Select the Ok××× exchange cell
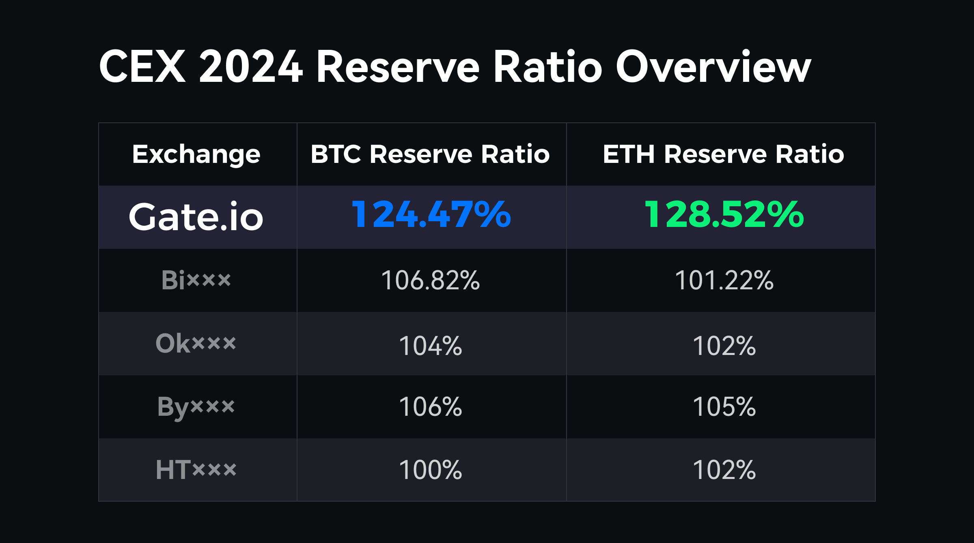Screen dimensions: 974x543 click(x=196, y=343)
